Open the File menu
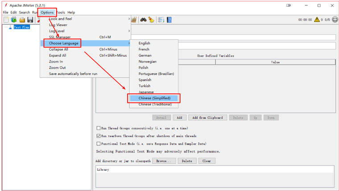The image size is (339, 191). pyautogui.click(x=6, y=12)
